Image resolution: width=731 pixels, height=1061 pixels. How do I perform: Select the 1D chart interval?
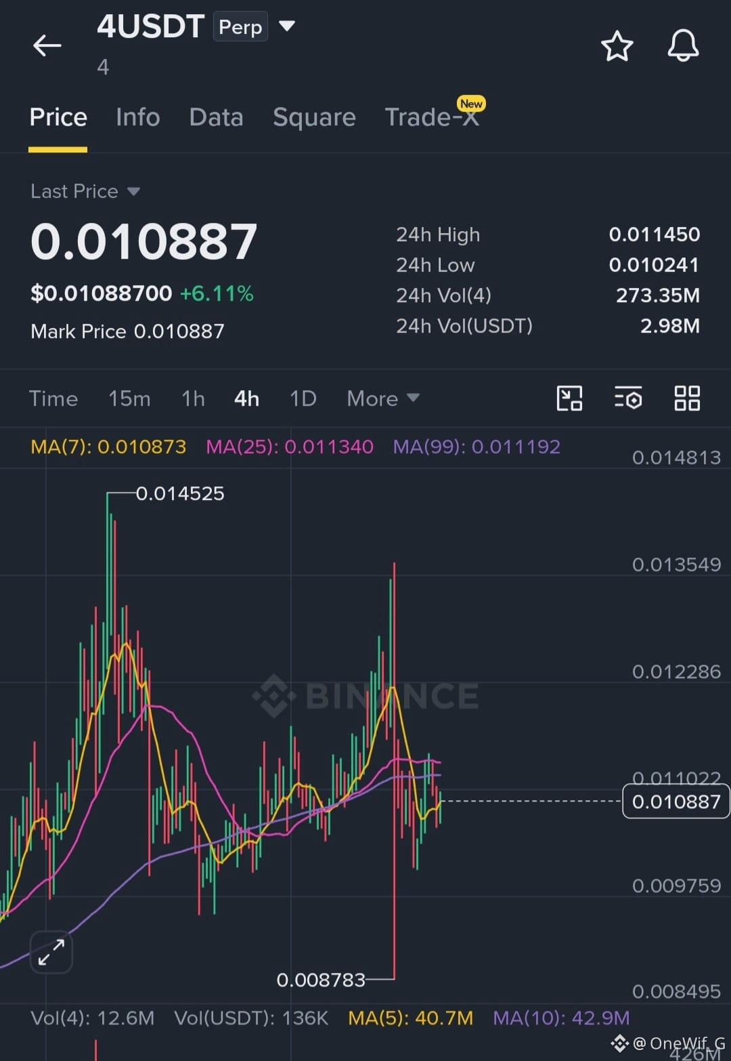pyautogui.click(x=303, y=398)
